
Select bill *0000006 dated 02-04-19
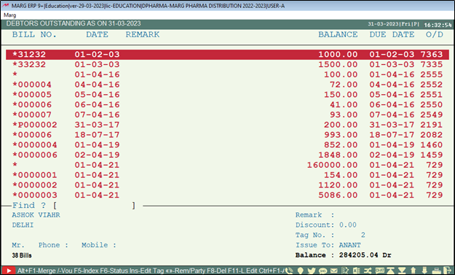(x=227, y=155)
